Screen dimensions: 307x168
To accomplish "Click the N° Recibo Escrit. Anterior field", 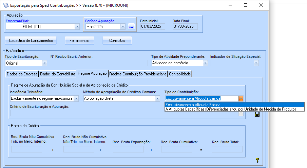I will click(99, 63).
